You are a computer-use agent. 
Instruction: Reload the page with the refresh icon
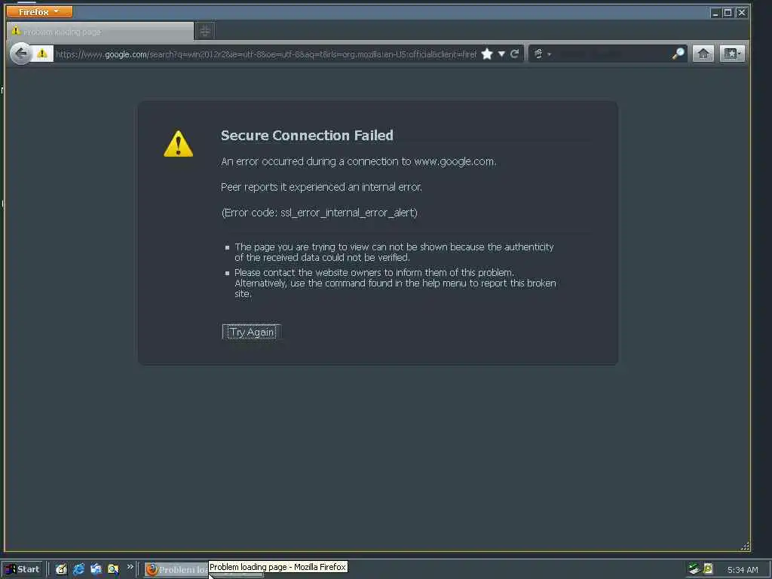click(514, 54)
